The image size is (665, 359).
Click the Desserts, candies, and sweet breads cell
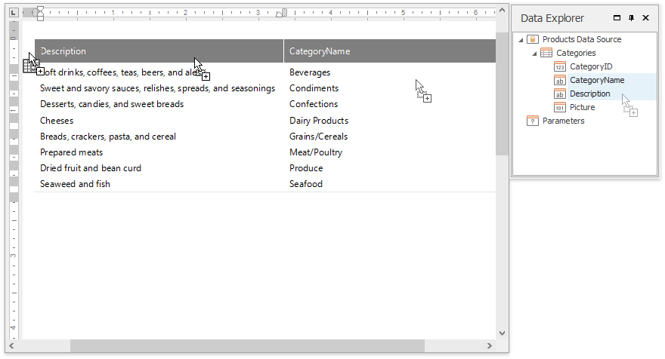tap(112, 104)
